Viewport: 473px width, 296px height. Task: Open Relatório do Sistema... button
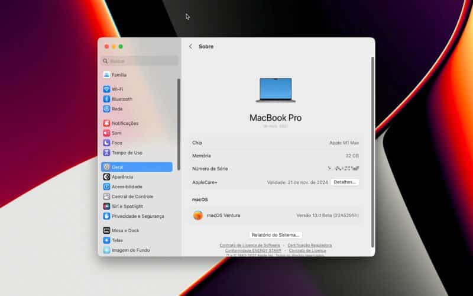(x=276, y=234)
